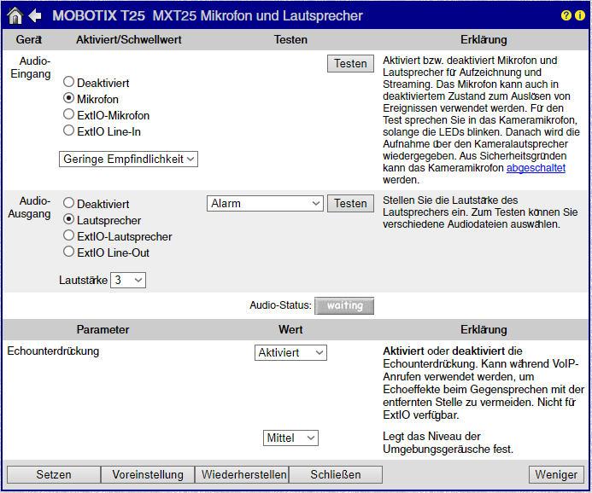The image size is (592, 493).
Task: Follow the abgeschaltet link
Action: [536, 168]
